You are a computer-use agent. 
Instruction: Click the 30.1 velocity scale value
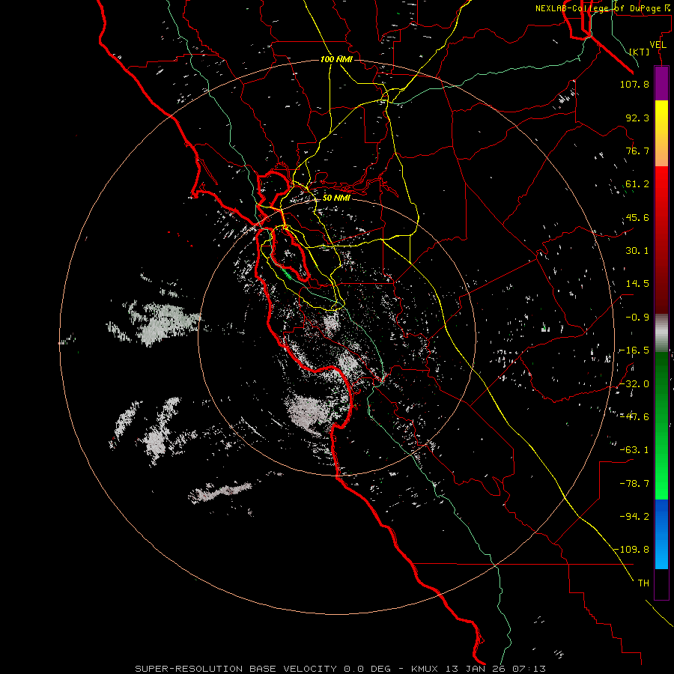[x=637, y=251]
